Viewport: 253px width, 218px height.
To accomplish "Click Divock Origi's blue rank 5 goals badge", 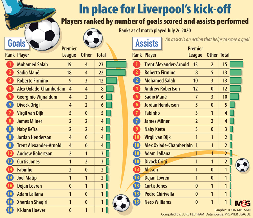I will [x=10, y=105].
